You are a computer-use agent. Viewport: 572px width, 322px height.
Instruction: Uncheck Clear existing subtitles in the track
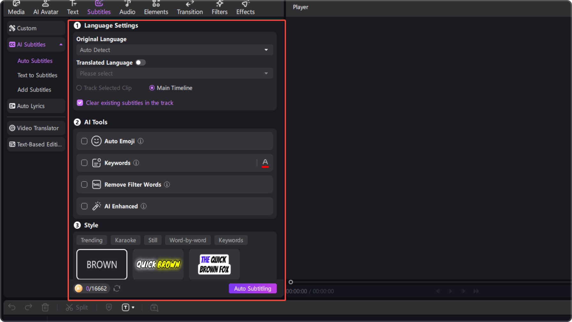pyautogui.click(x=80, y=103)
